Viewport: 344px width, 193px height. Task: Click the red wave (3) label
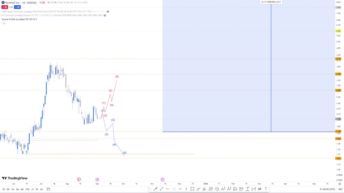coord(110,91)
